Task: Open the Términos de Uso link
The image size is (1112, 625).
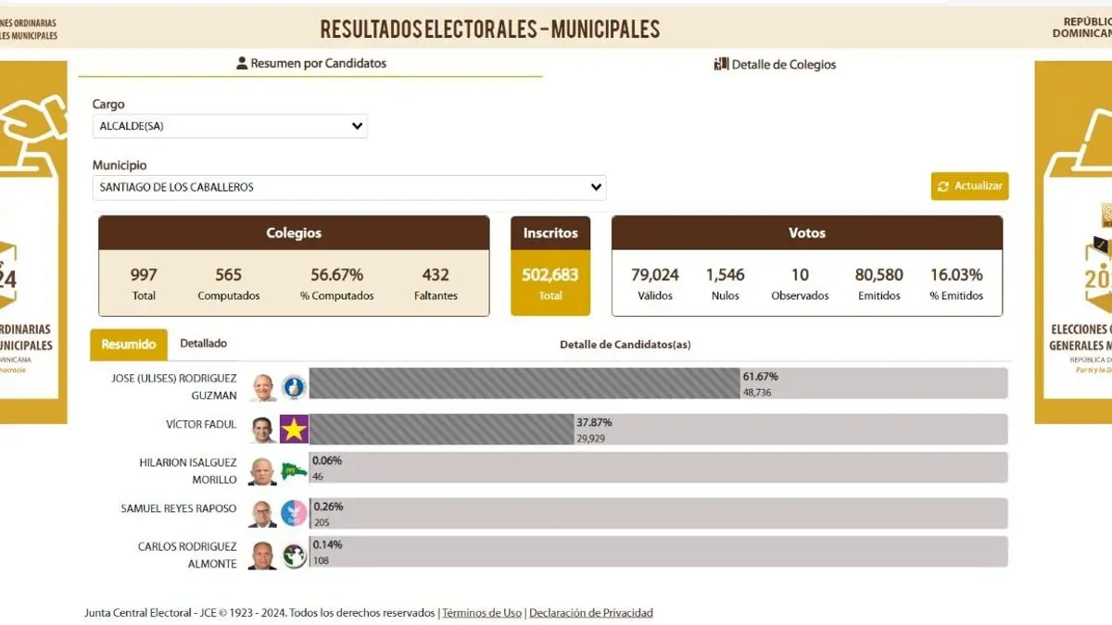Action: 482,613
